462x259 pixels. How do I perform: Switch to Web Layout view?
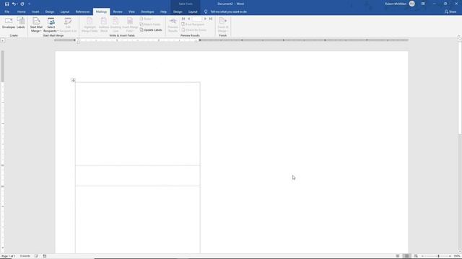click(x=416, y=256)
